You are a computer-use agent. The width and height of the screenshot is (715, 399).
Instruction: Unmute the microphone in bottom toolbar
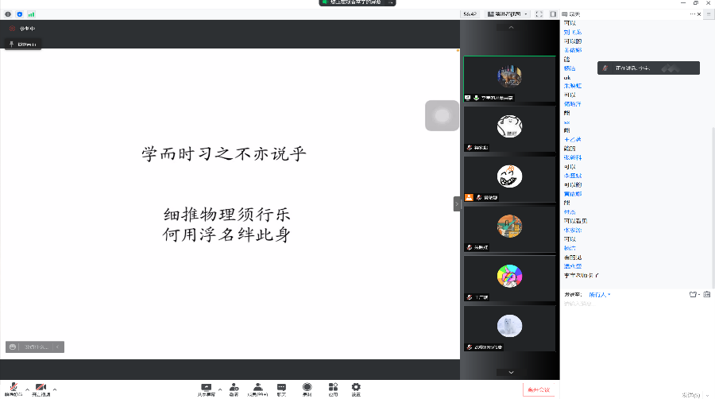point(13,387)
